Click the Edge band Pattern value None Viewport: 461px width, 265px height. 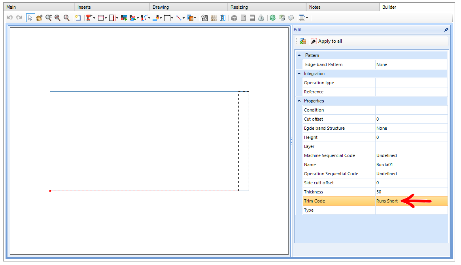382,65
